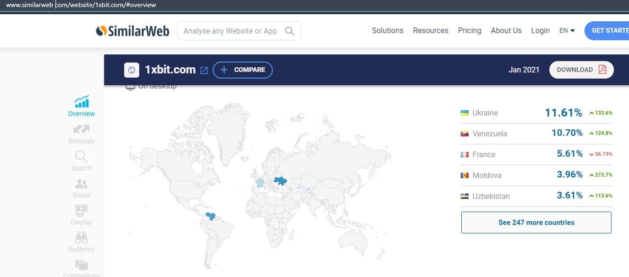Open the About Us menu
The image size is (629, 277).
click(x=506, y=30)
